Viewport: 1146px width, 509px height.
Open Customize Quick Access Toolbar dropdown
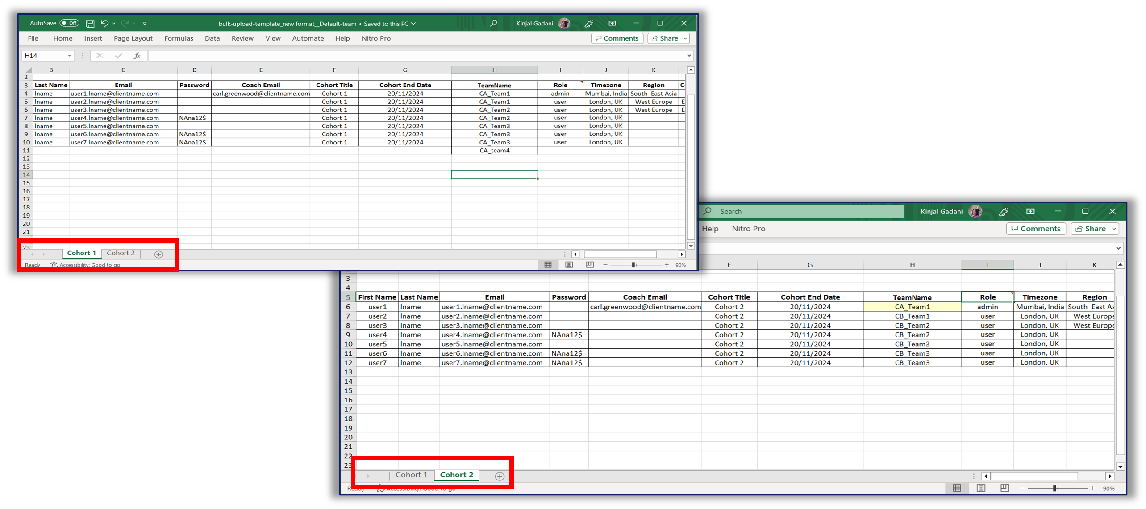(145, 23)
